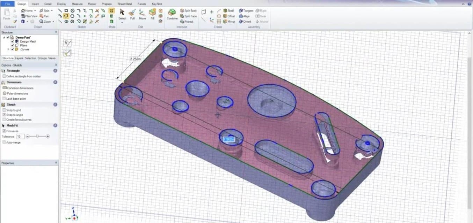Image resolution: width=473 pixels, height=223 pixels.
Task: Toggle Define rectangle from center option
Action: tap(4, 76)
